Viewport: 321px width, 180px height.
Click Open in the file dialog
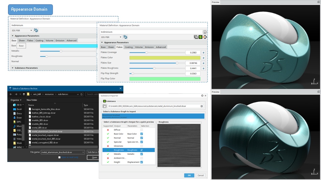pos(93,157)
